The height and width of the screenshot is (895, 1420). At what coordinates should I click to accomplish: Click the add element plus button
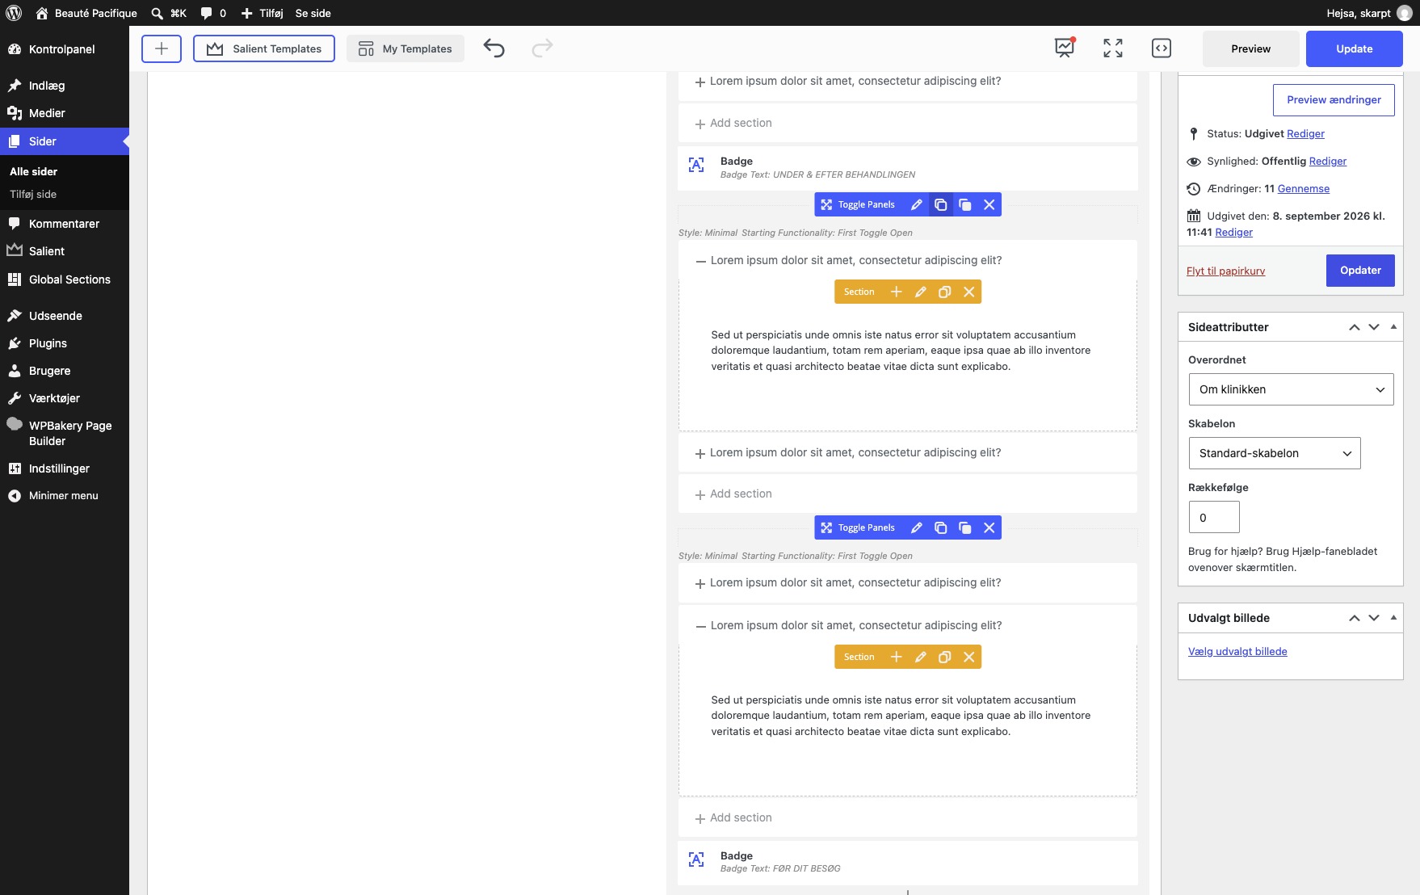pyautogui.click(x=162, y=48)
